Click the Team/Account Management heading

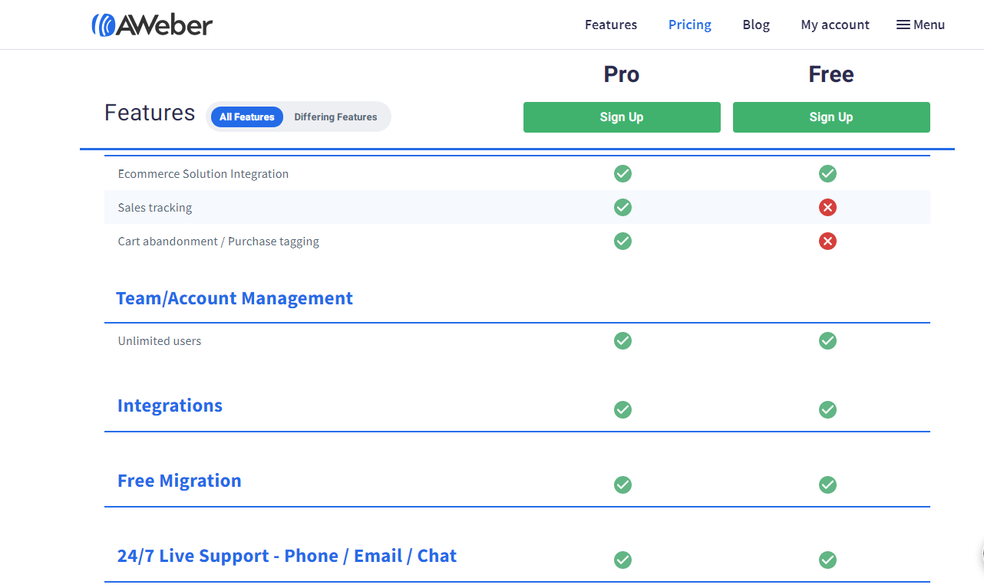tap(234, 298)
